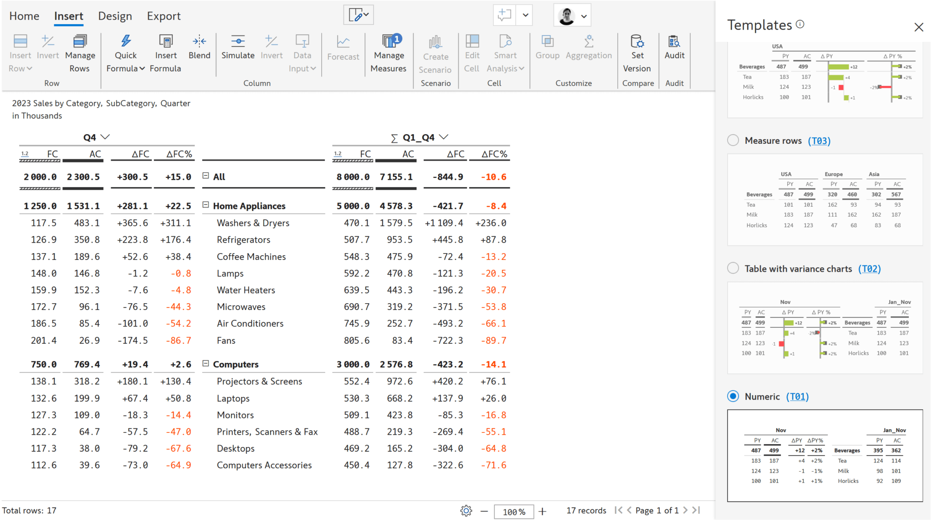Collapse the Computers row group

(205, 364)
